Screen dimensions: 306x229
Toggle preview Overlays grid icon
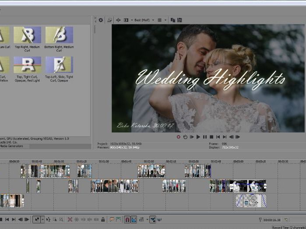tap(160, 20)
